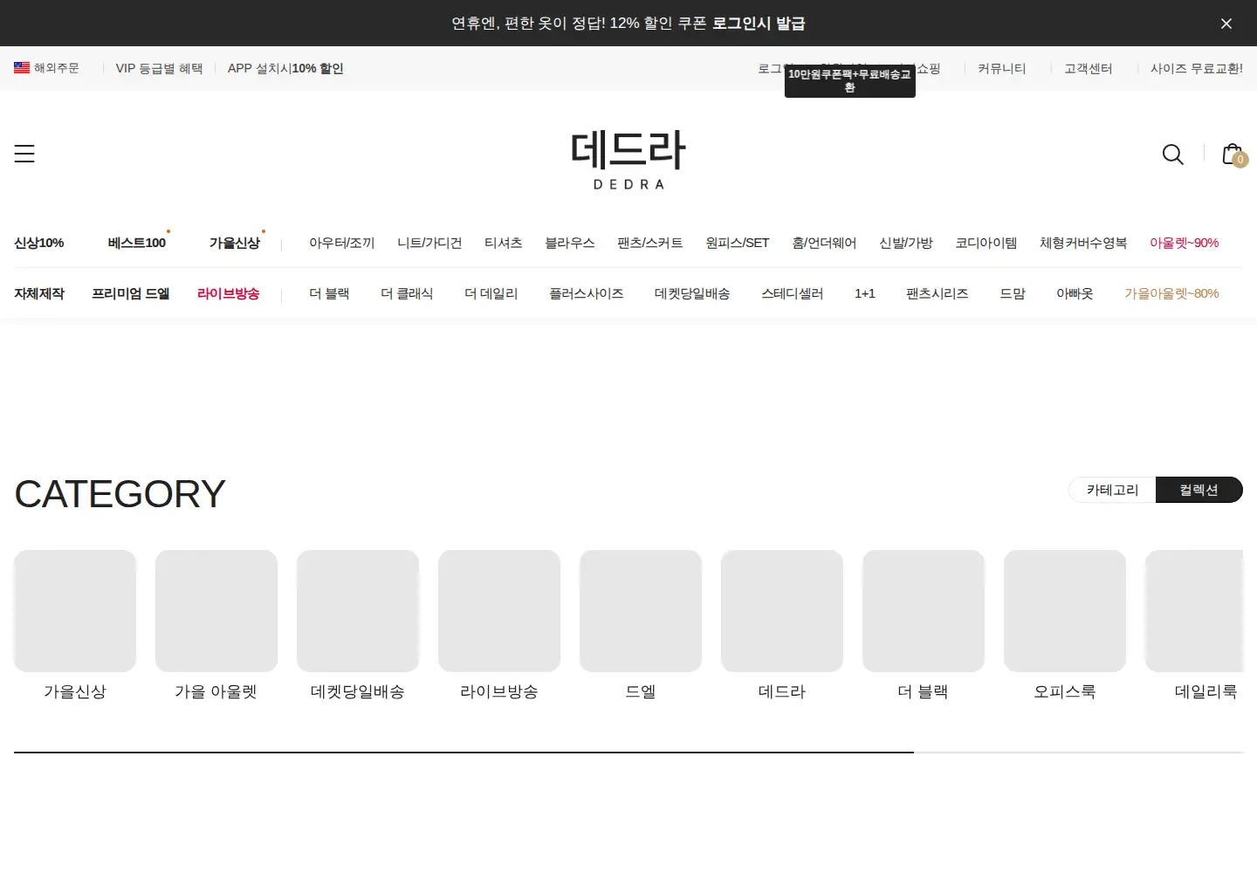The width and height of the screenshot is (1257, 873).
Task: Open 팬츠/스커트 category
Action: coord(649,243)
